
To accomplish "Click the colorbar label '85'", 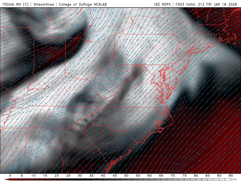I will [208, 176].
